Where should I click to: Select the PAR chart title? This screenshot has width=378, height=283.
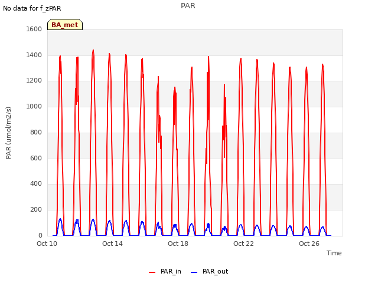pos(188,5)
